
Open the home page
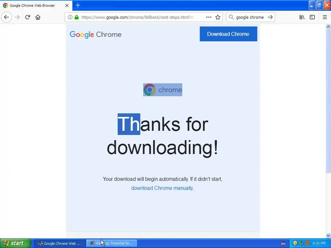coord(38,17)
